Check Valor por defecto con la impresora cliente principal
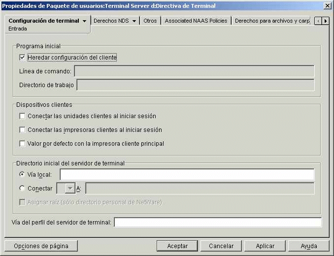Viewport: 334px width, 256px height. tap(22, 144)
